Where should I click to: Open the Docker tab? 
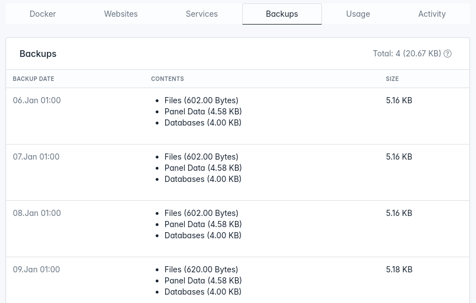(x=42, y=14)
